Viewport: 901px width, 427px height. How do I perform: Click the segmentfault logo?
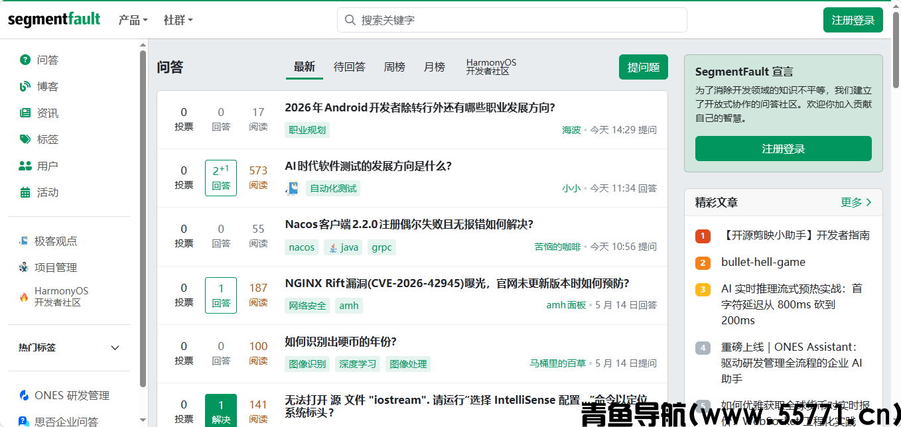(54, 19)
